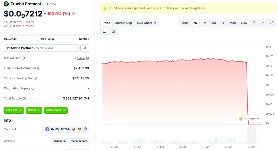Toggle LOG scale on the chart
Screen dimensions: 277x150
tap(244, 23)
